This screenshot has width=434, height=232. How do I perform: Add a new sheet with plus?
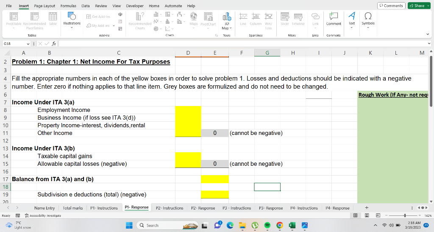pyautogui.click(x=367, y=208)
